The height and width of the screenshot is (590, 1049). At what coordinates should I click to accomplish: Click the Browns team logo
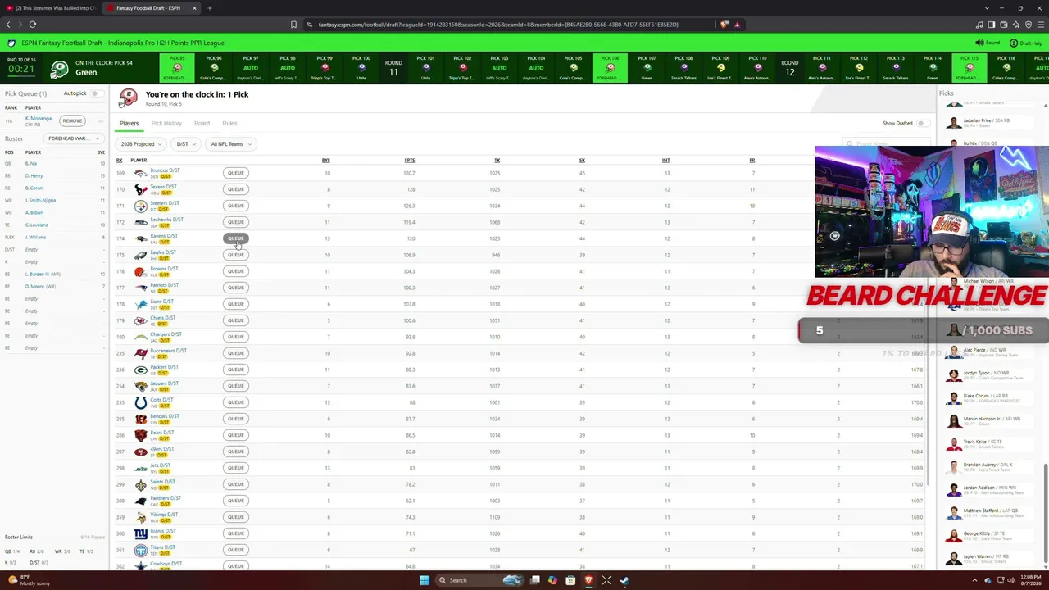(x=141, y=271)
